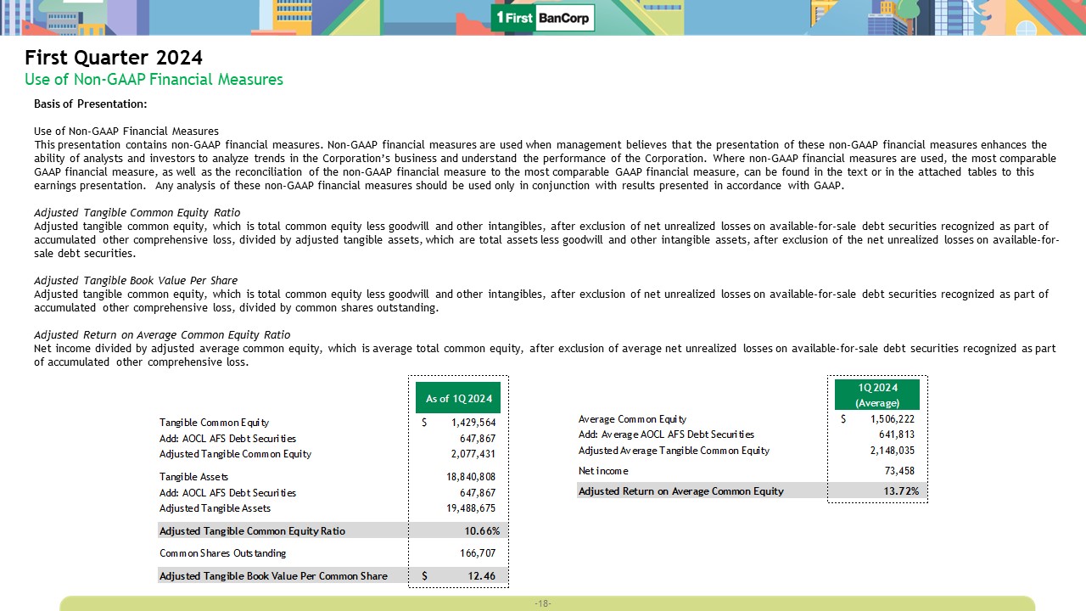The height and width of the screenshot is (611, 1086).
Task: Select the "Basis of Presentation:" heading
Action: [x=90, y=104]
